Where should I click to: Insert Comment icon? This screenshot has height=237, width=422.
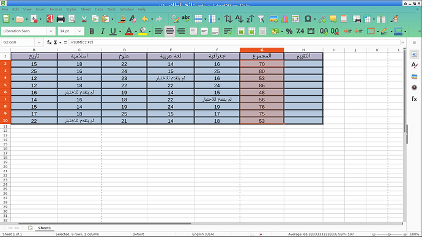(333, 19)
